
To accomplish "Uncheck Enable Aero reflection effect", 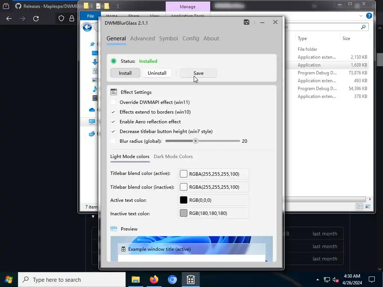I will 113,122.
